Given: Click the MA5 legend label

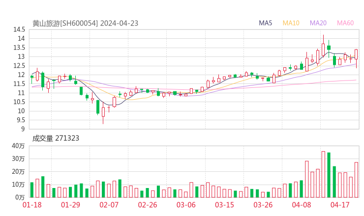Looking at the screenshot, I should coord(265,23).
